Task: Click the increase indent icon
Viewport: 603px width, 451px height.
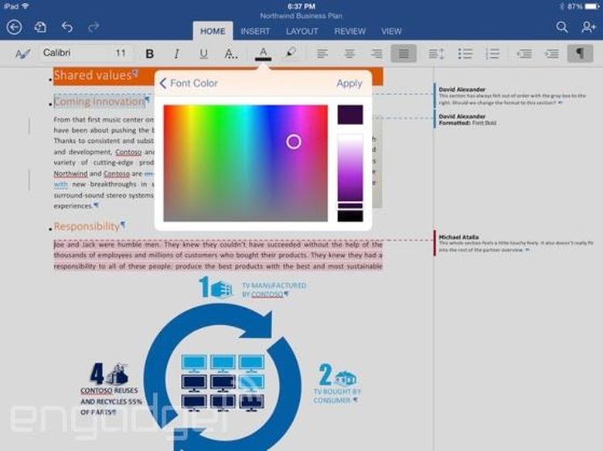Action: [x=551, y=53]
